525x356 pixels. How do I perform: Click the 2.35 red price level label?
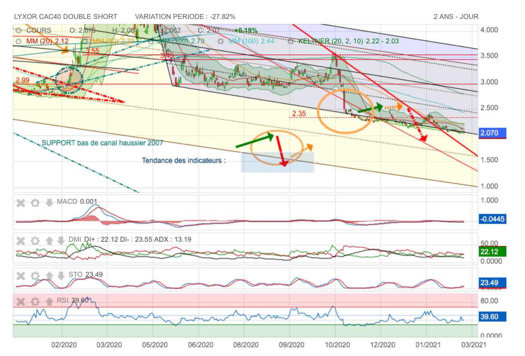[299, 113]
